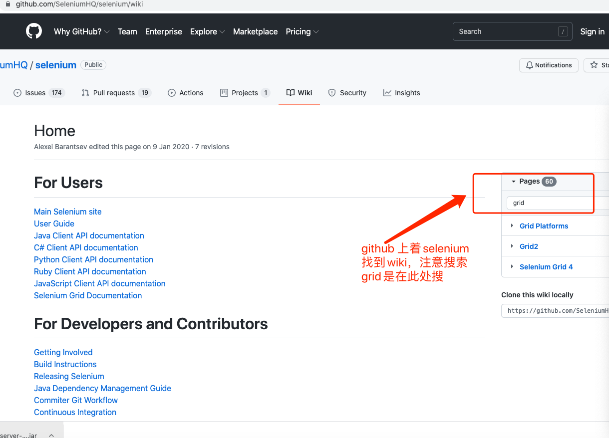
Task: Collapse the Pages section triangle
Action: (x=513, y=182)
